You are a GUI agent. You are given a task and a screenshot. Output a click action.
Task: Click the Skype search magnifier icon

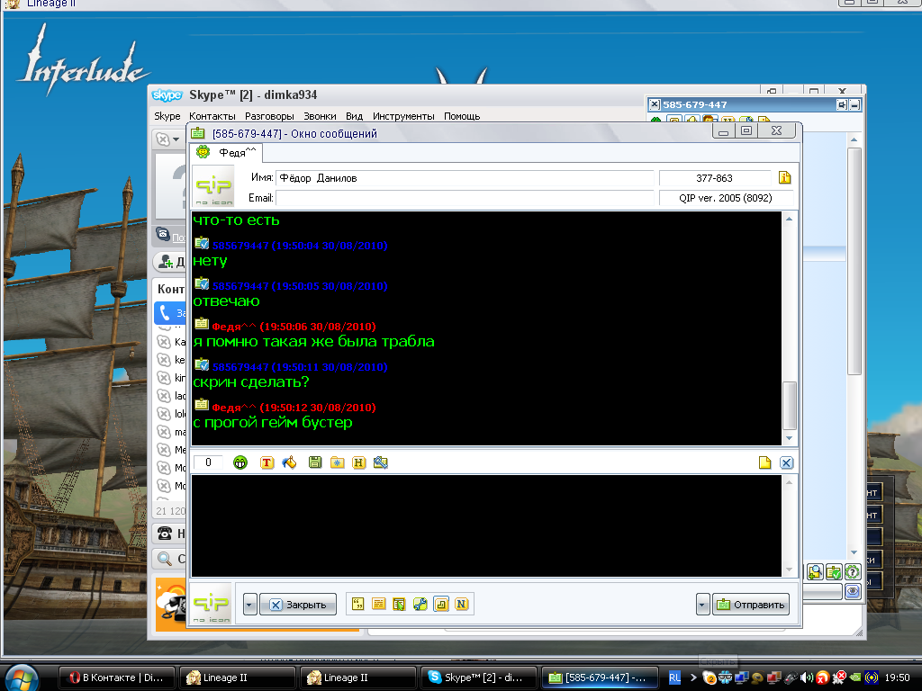coord(166,559)
